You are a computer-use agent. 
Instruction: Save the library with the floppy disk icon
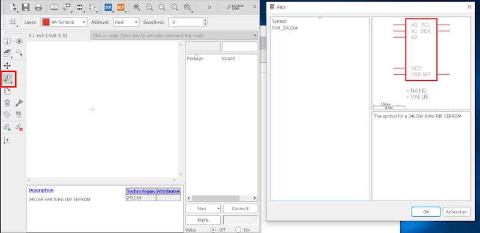(26, 7)
